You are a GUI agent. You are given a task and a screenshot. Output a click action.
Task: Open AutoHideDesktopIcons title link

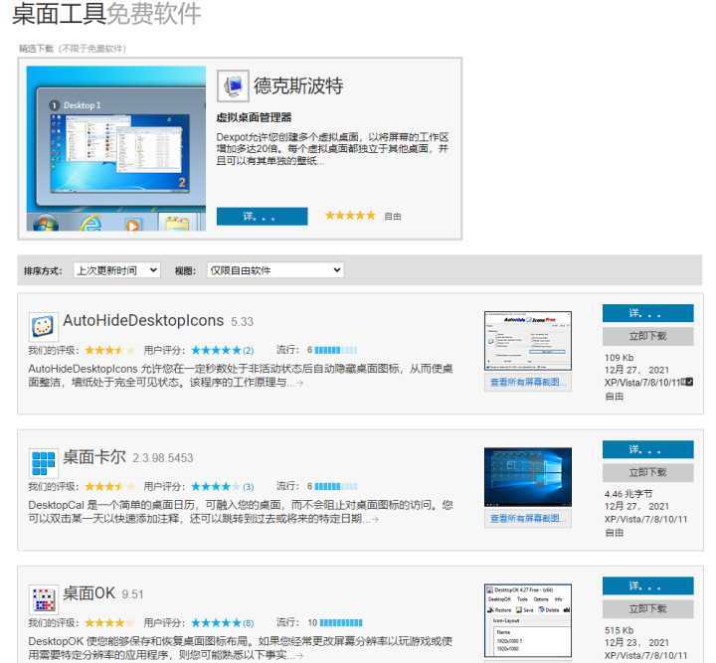(143, 321)
